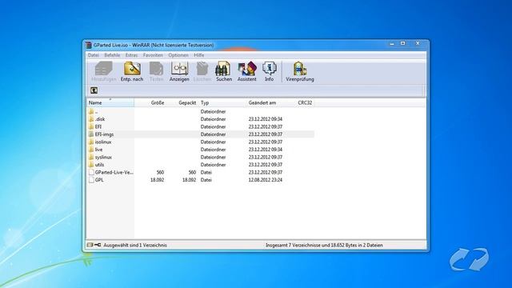The width and height of the screenshot is (512, 288).
Task: Click the Hinzufügen toolbar icon
Action: tap(103, 71)
